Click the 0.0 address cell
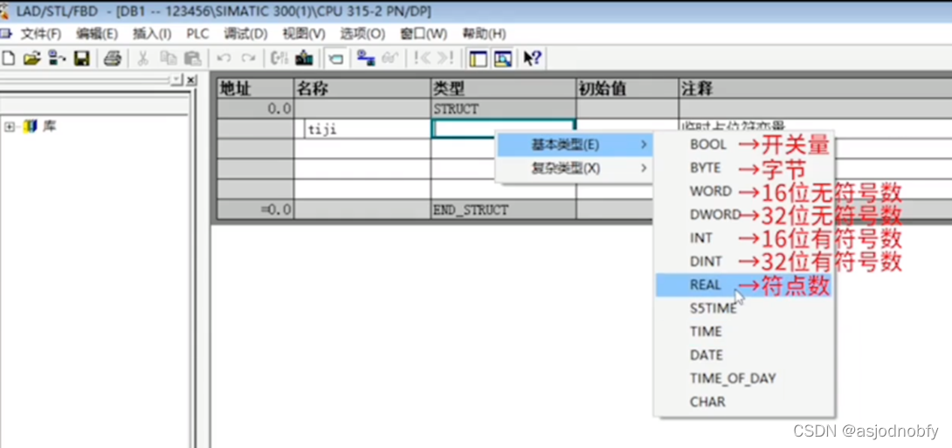Viewport: 952px width, 448px height. pyautogui.click(x=255, y=109)
